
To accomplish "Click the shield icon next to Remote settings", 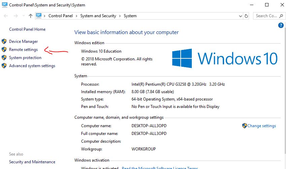I will 4,50.
